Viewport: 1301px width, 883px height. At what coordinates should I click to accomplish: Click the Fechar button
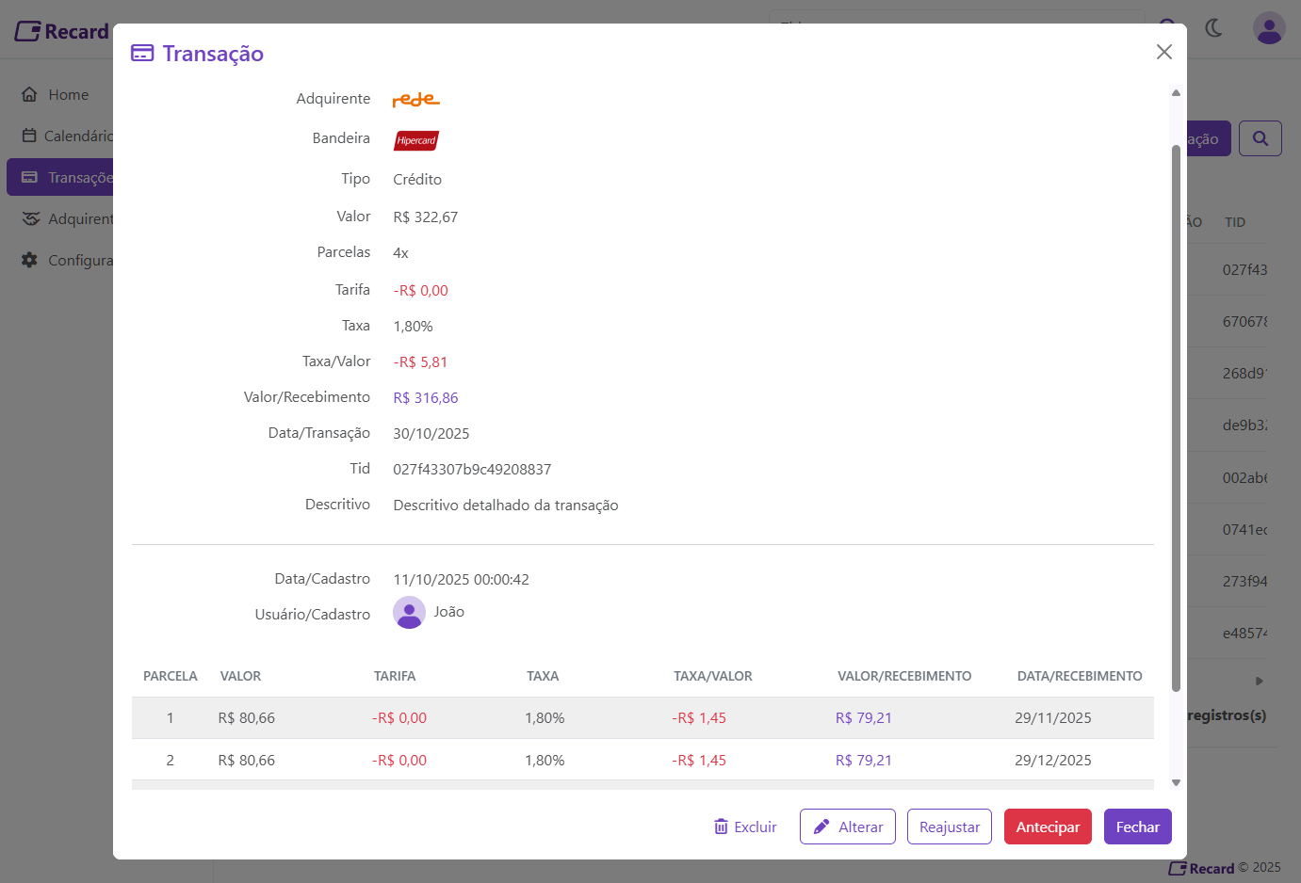click(1137, 827)
